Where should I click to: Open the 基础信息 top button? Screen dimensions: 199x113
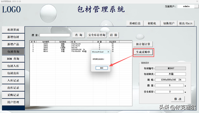[x=135, y=23]
